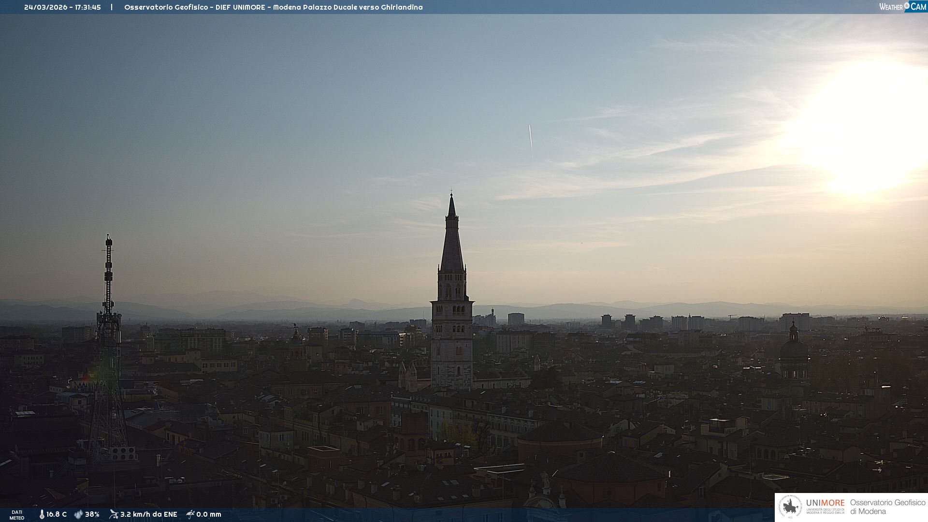Select the DATI METEO label

point(17,515)
